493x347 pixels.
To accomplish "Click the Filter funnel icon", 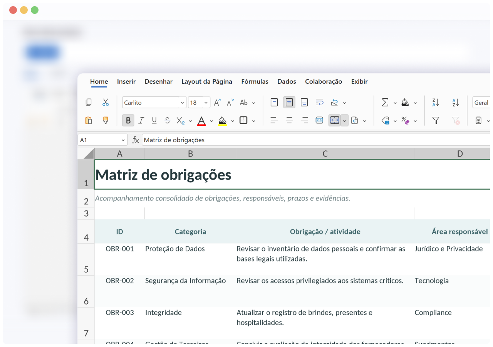I will click(x=436, y=120).
